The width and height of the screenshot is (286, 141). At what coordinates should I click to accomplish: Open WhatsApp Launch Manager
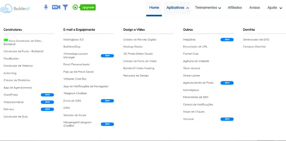pyautogui.click(x=76, y=56)
